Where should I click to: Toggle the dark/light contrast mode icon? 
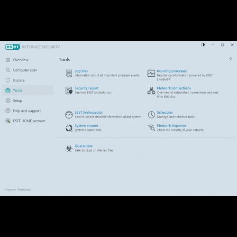pos(203,45)
